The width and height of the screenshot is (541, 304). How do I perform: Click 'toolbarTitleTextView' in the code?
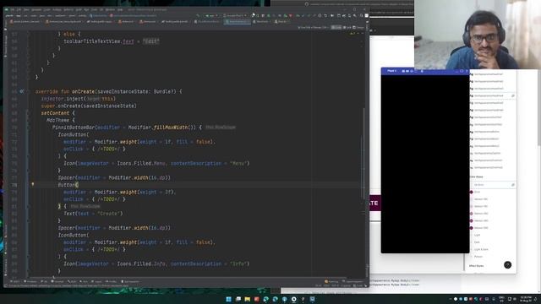(x=92, y=41)
